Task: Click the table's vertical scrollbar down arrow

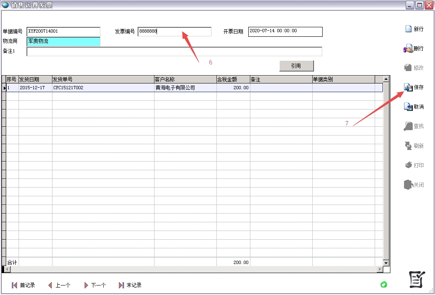Action: pos(386,263)
